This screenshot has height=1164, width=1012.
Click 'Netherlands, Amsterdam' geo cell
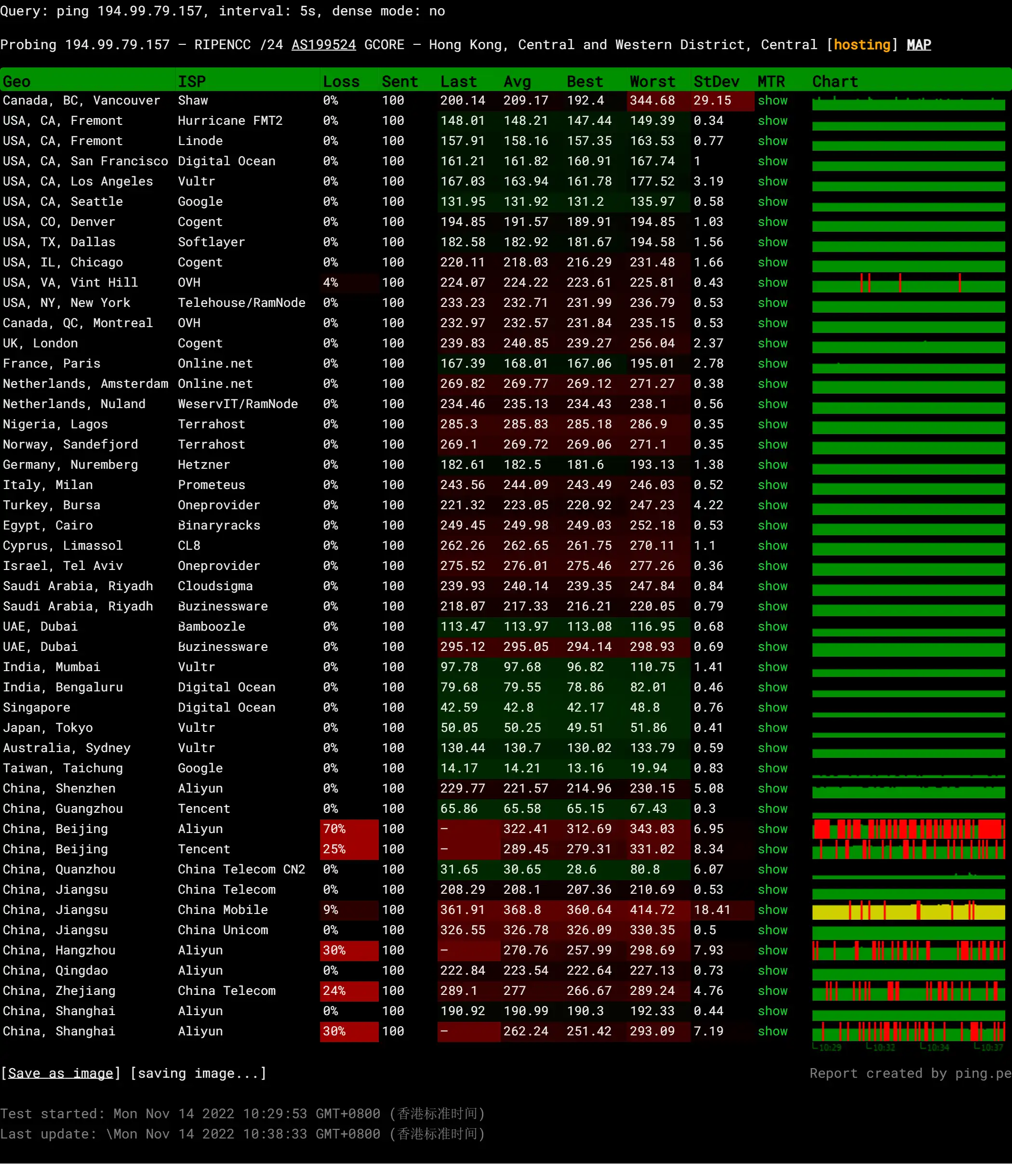tap(85, 384)
